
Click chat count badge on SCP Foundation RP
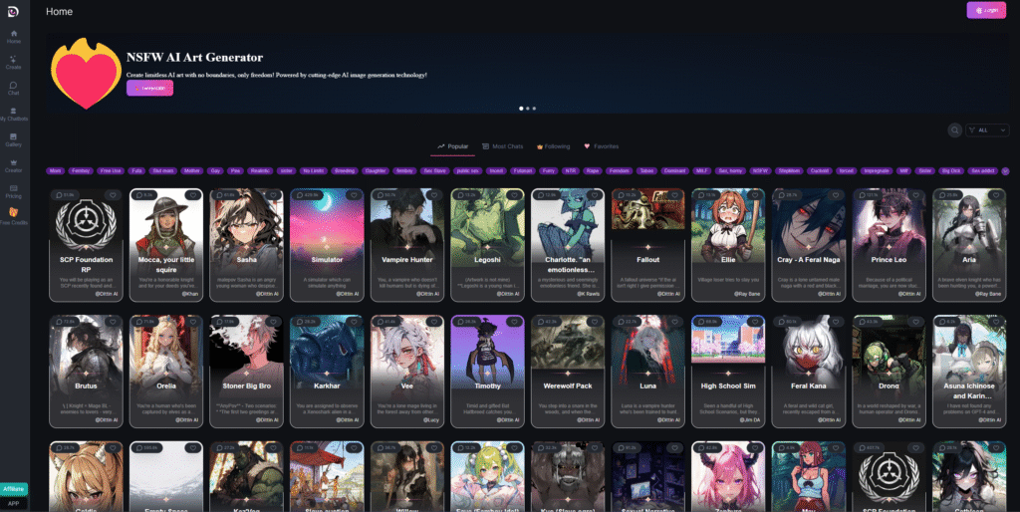pyautogui.click(x=65, y=194)
